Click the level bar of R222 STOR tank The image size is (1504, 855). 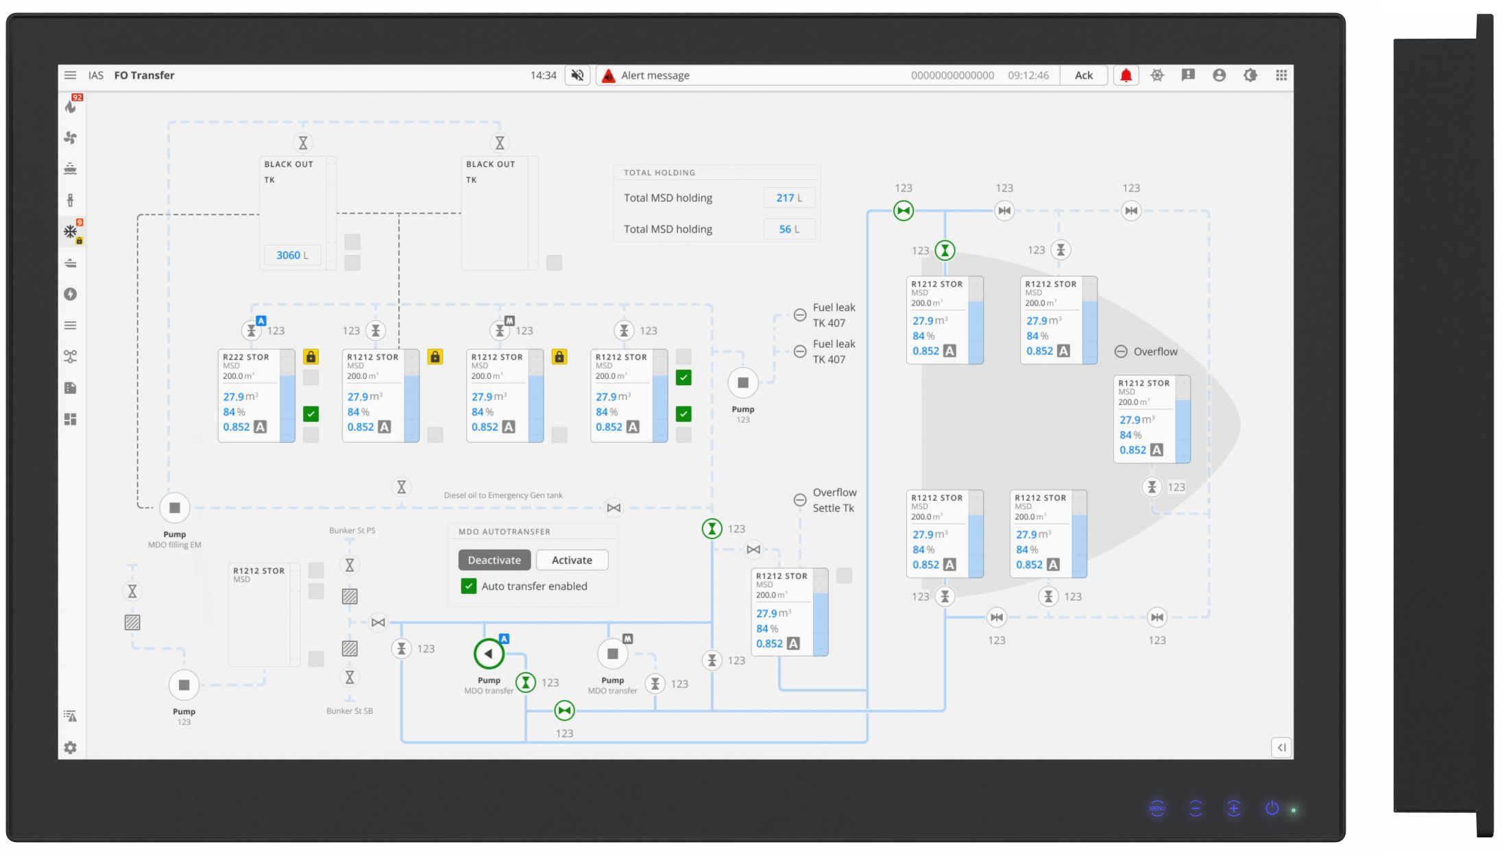287,396
